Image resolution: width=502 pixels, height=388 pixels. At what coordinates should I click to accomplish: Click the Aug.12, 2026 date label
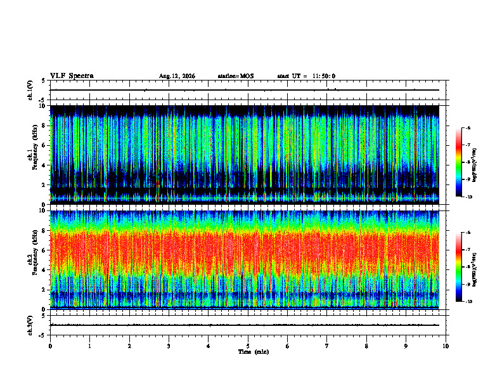click(x=177, y=76)
